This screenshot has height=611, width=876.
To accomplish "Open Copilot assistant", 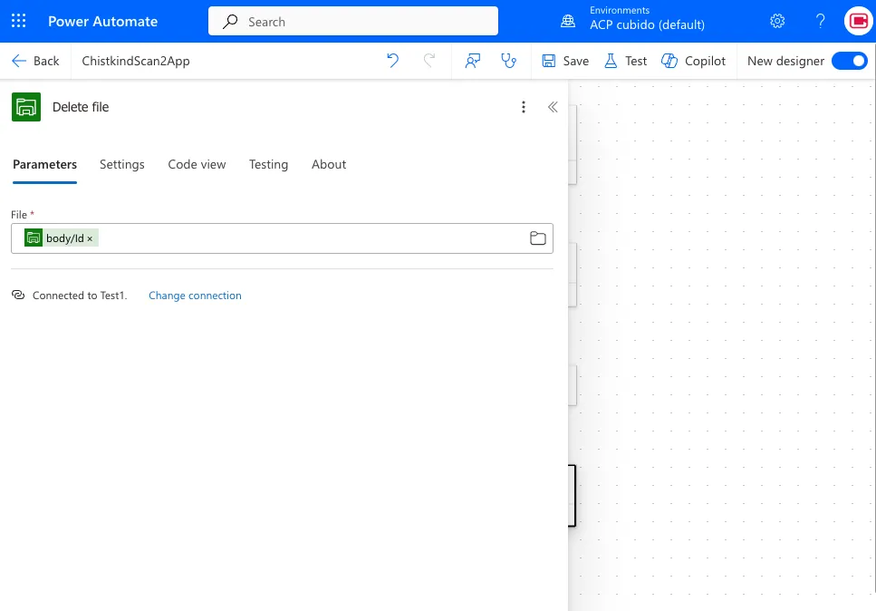I will coord(693,60).
